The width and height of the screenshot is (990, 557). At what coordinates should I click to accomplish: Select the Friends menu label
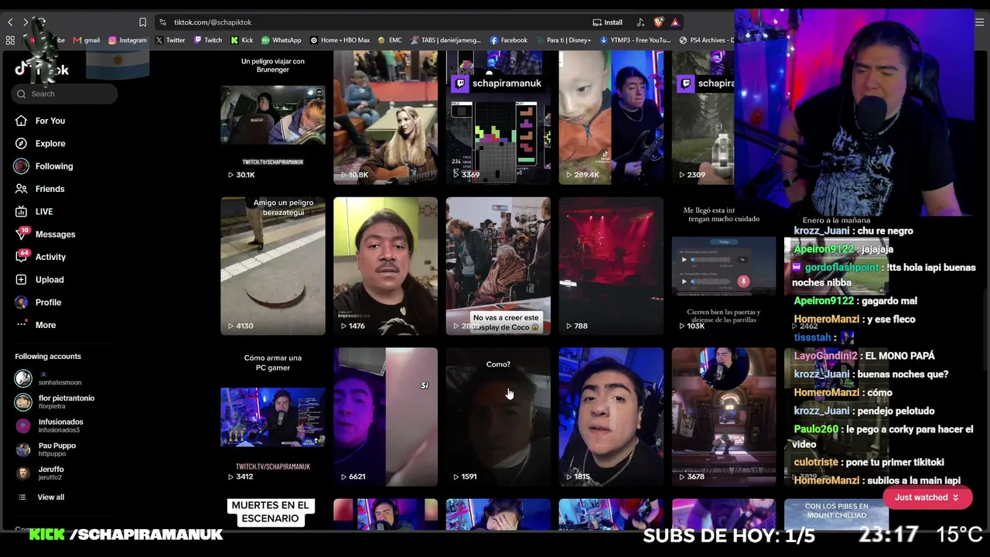point(49,189)
